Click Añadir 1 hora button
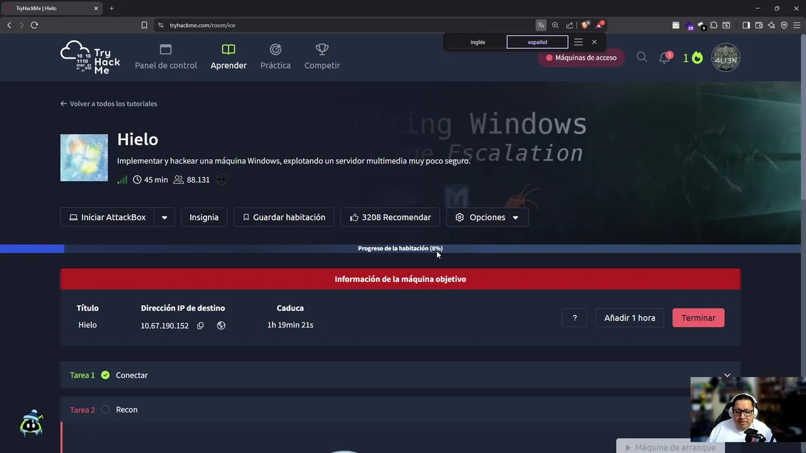The image size is (806, 453). click(630, 318)
